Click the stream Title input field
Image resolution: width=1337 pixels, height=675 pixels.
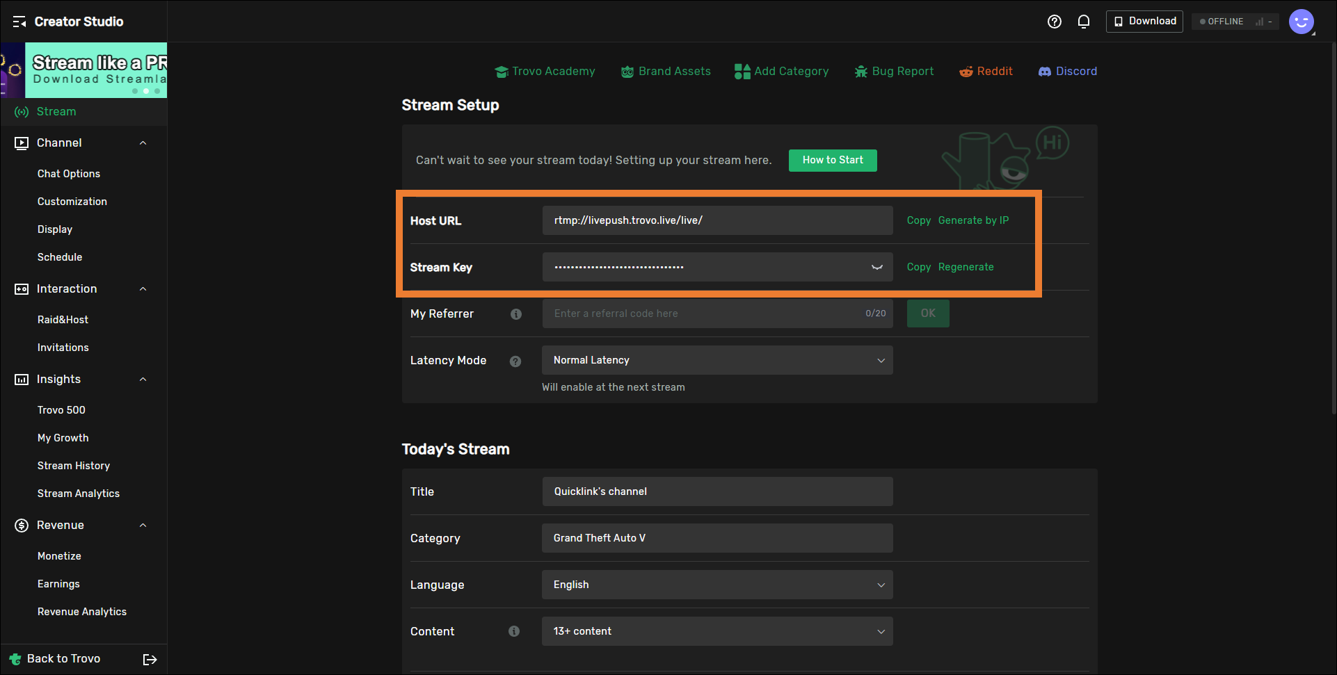717,491
